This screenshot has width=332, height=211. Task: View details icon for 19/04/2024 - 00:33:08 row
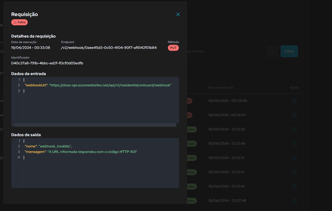(295, 101)
